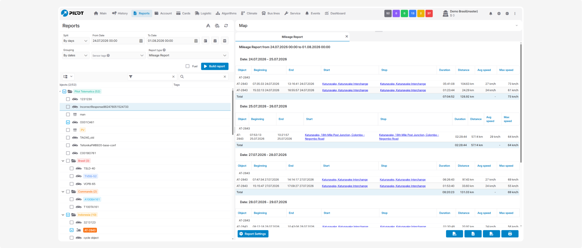Click the Build report button
The image size is (582, 248).
coord(215,66)
